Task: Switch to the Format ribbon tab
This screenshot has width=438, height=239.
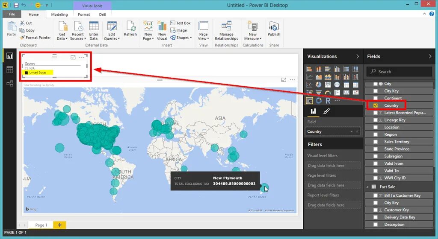Action: pyautogui.click(x=84, y=15)
